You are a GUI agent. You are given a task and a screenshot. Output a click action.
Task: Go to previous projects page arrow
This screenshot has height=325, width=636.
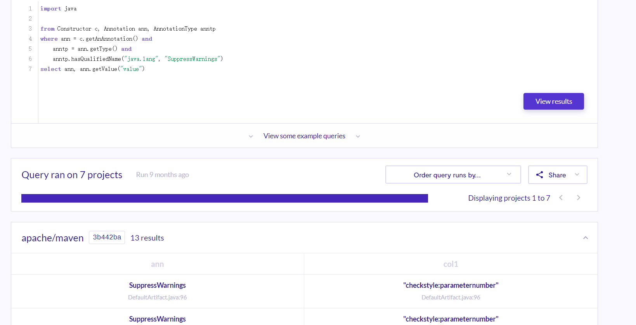(561, 198)
